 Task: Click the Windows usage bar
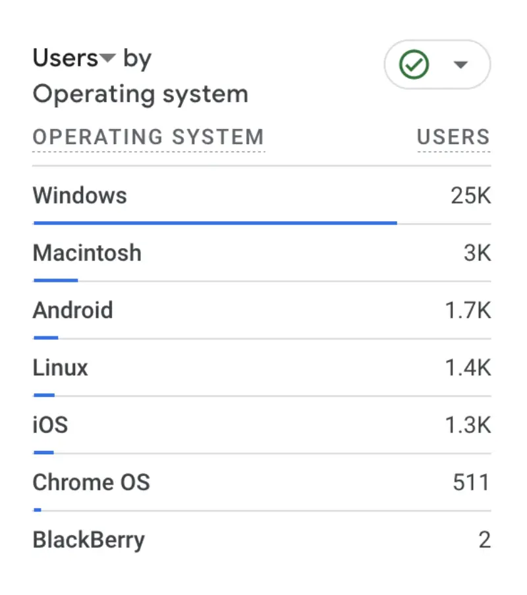pyautogui.click(x=214, y=222)
